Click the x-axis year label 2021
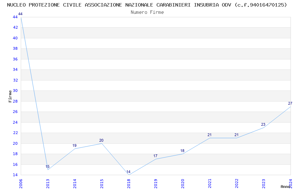Viewport: 294px width, 190px height. (210, 184)
